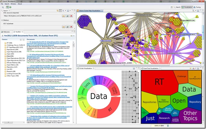Select the Search view tab

click(5, 11)
